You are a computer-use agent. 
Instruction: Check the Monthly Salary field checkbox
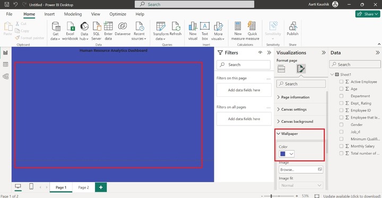click(341, 146)
